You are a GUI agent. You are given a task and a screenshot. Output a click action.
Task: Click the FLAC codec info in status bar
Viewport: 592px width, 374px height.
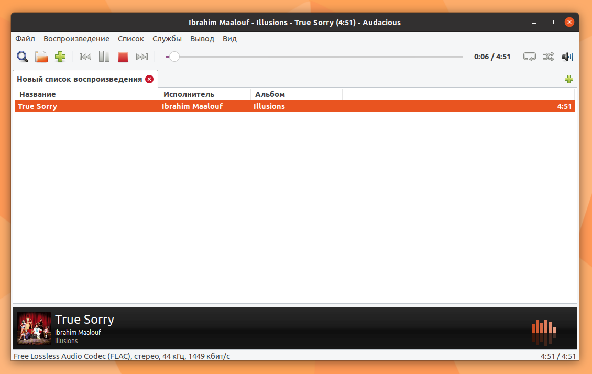coord(122,356)
